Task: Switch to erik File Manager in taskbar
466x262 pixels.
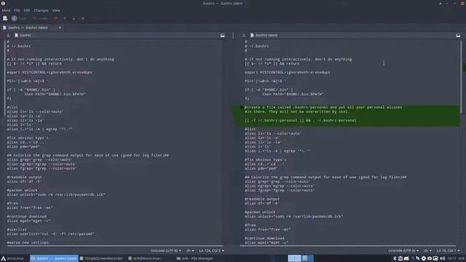Action: (x=194, y=258)
